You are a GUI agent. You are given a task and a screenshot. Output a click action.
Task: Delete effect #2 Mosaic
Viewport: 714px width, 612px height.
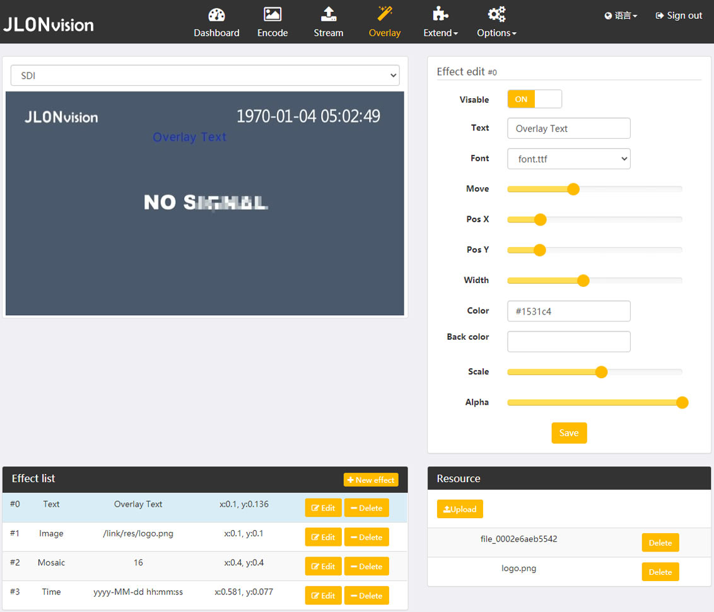(366, 567)
